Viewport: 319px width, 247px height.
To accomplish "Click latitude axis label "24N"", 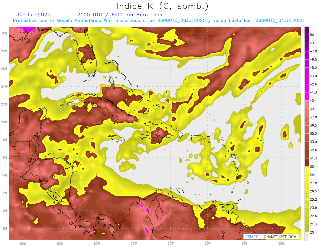I will pos(4,86).
